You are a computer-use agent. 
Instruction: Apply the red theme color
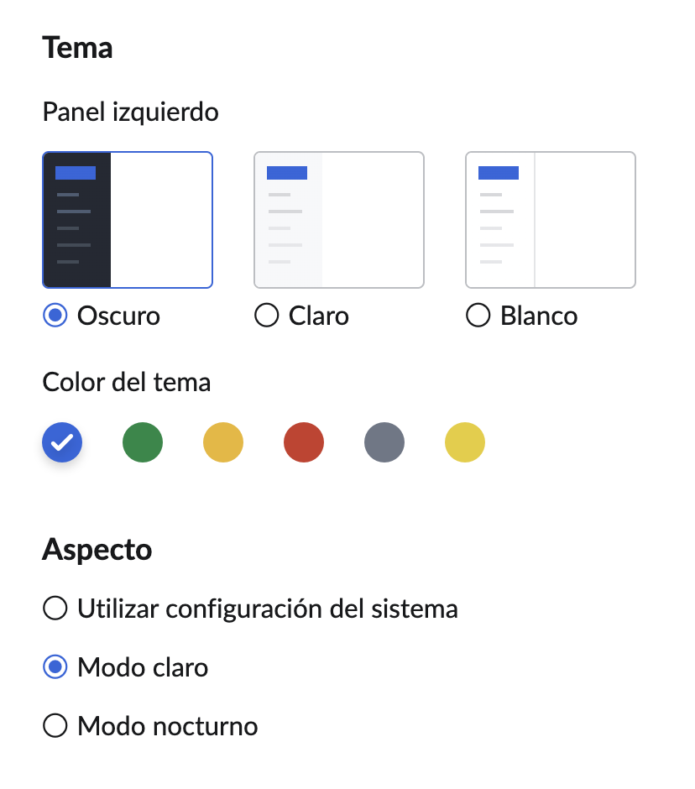[x=304, y=442]
